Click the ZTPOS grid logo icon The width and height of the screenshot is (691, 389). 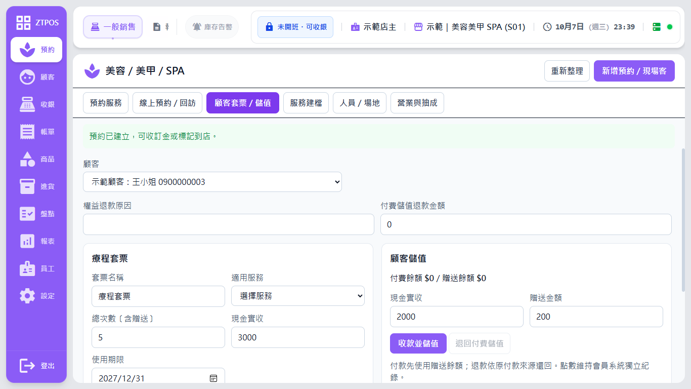pos(23,22)
